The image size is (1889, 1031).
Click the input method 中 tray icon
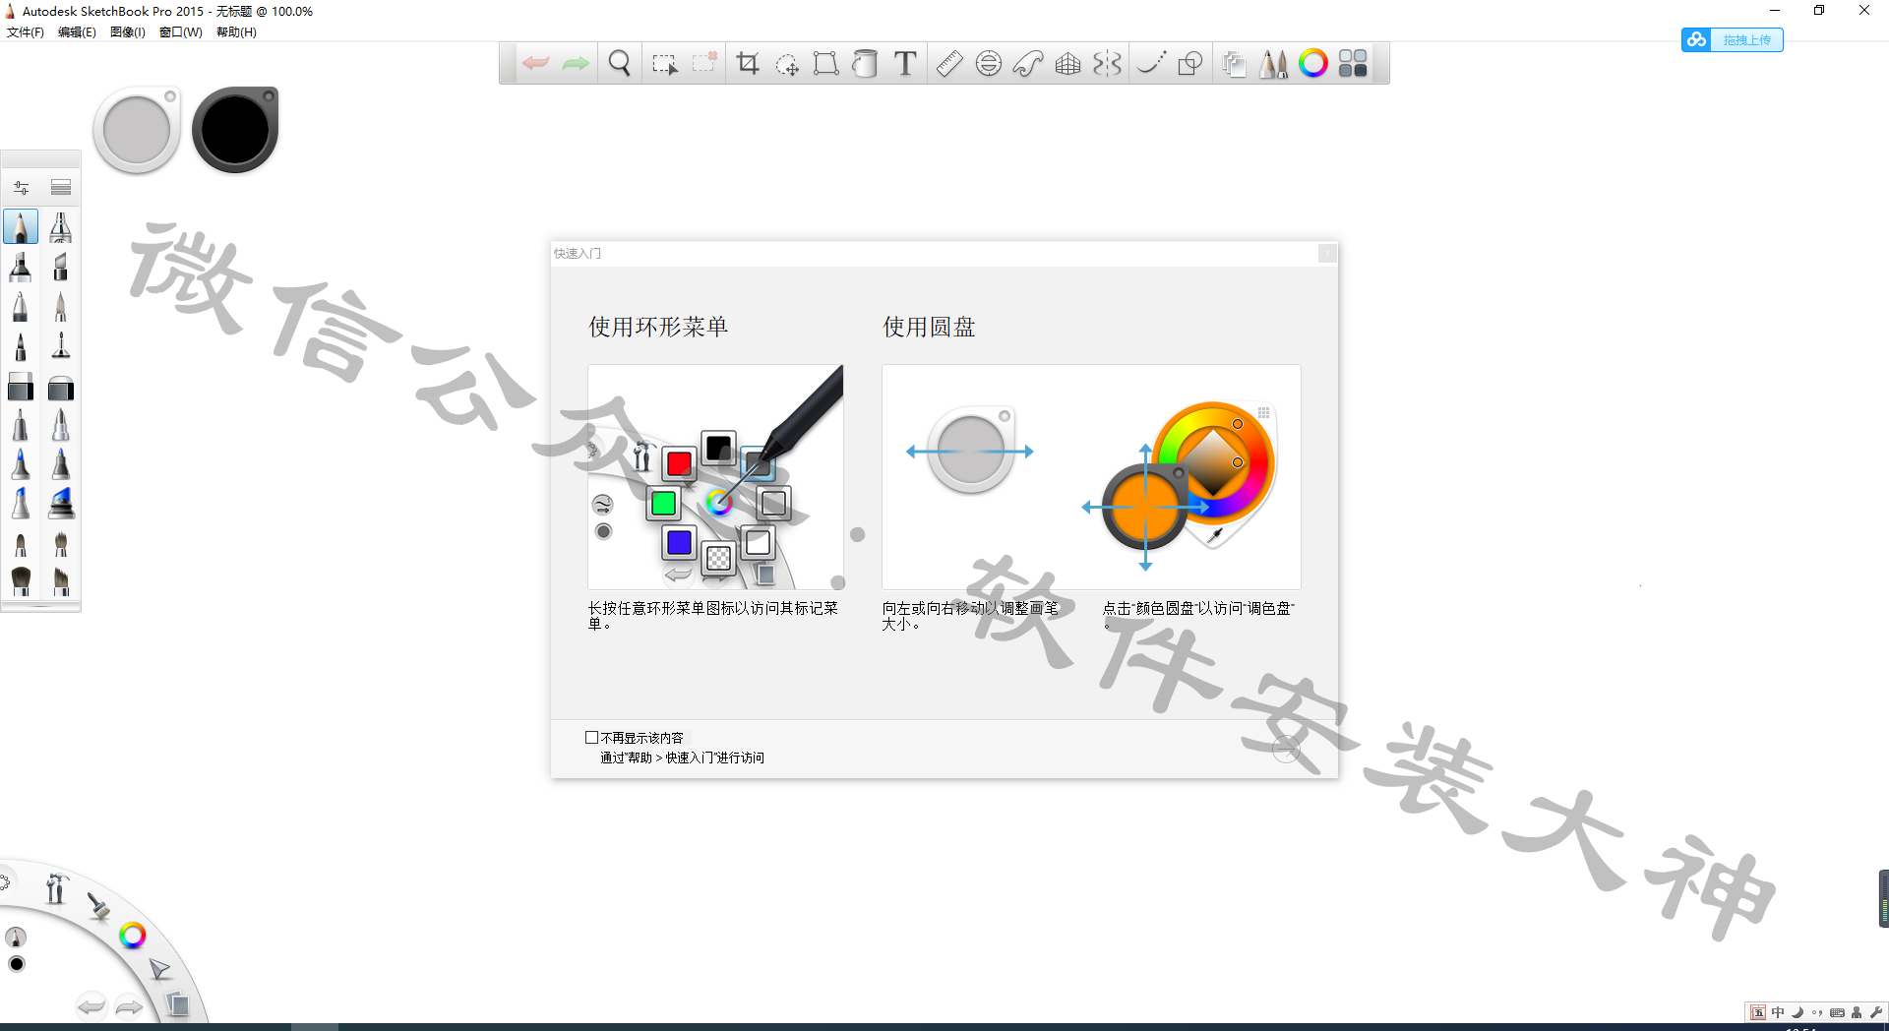click(x=1778, y=1012)
